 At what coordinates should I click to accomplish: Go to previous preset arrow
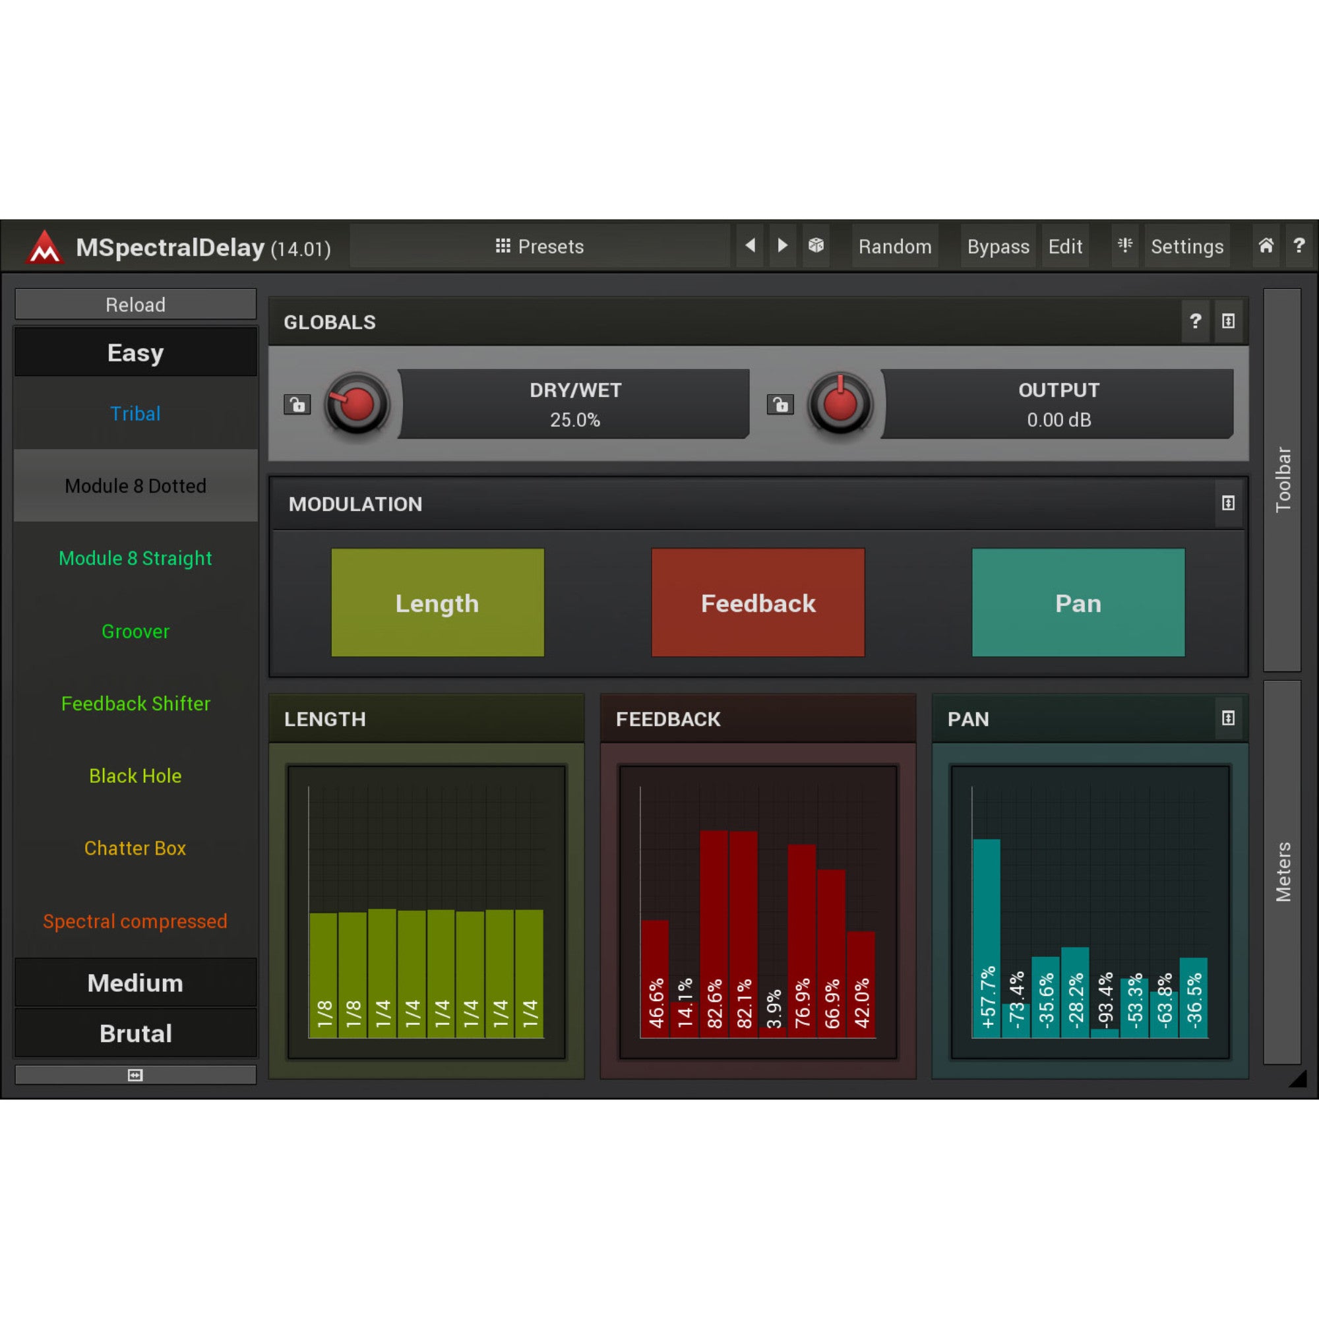750,245
